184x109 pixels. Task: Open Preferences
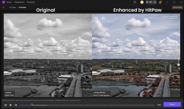click(19, 2)
